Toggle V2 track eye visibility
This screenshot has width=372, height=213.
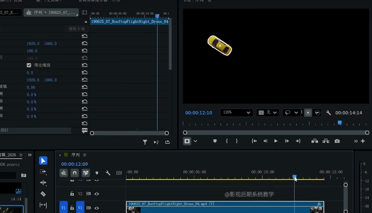97,194
